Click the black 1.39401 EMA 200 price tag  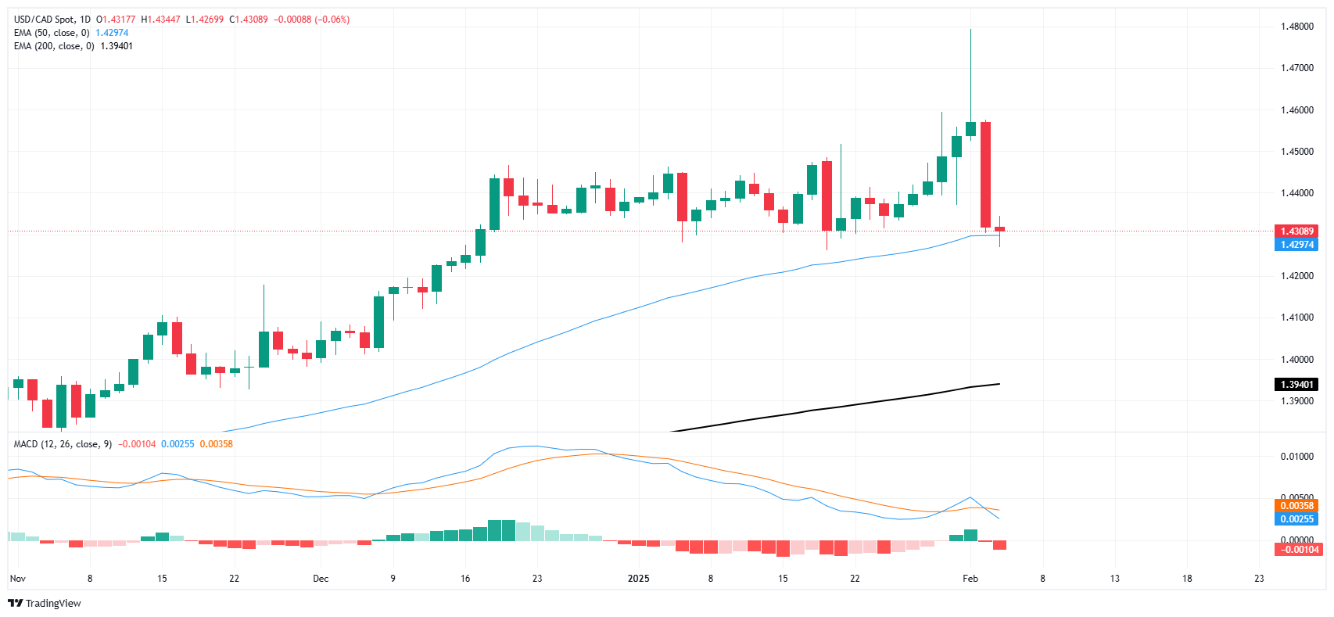(x=1296, y=385)
